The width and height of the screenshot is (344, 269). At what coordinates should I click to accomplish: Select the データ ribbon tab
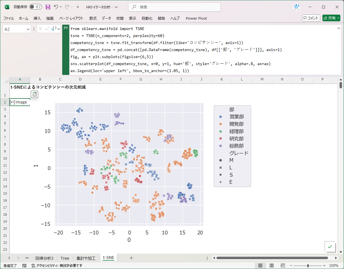point(107,18)
